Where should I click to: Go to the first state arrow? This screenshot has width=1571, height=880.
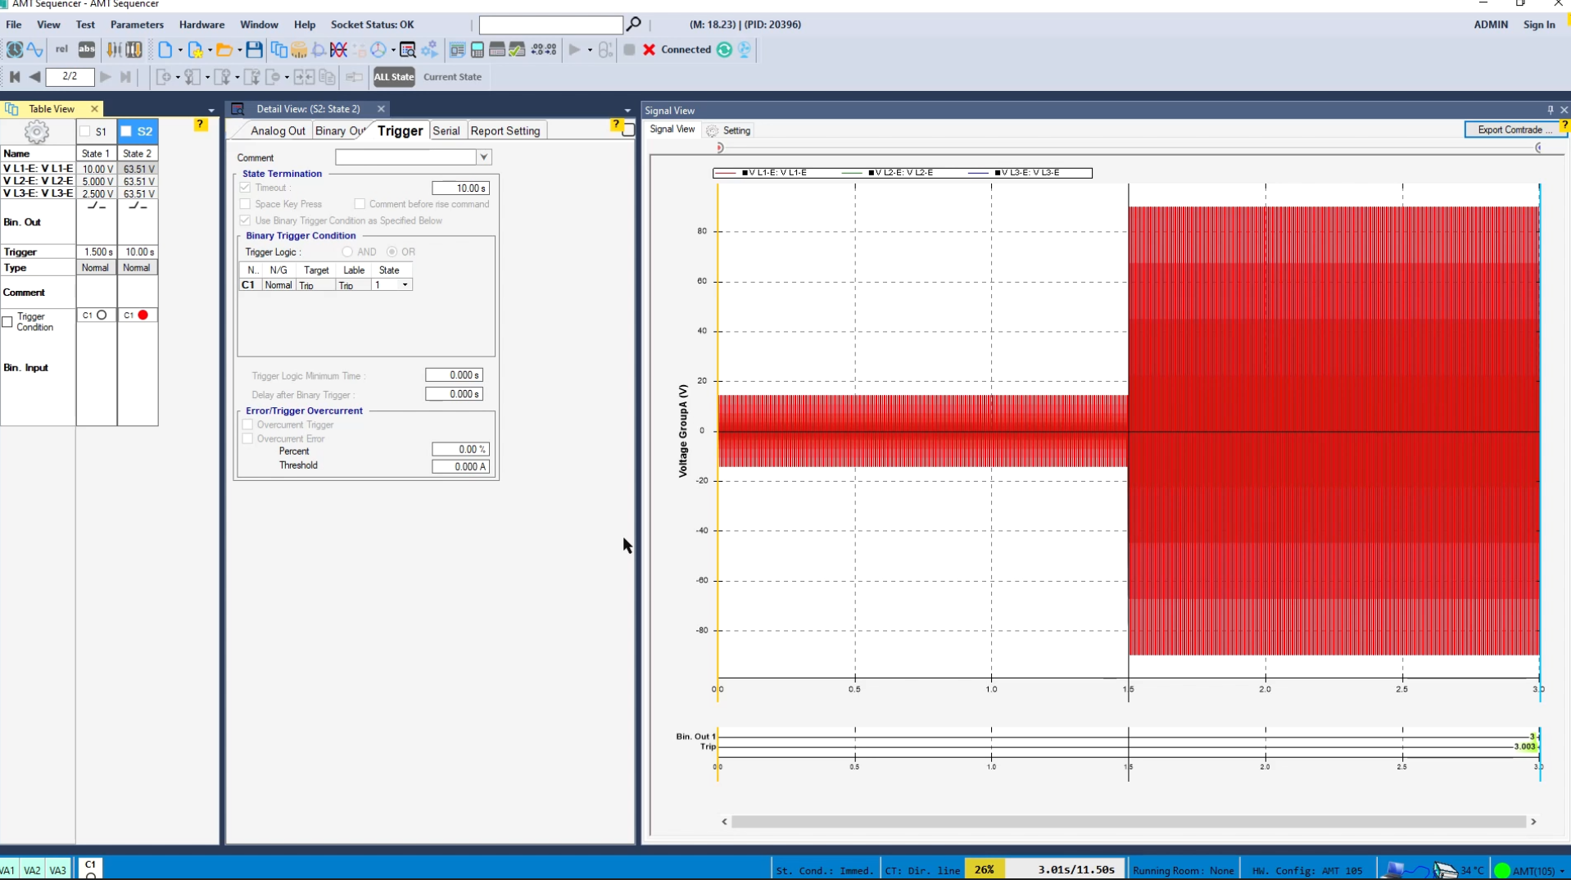[15, 77]
